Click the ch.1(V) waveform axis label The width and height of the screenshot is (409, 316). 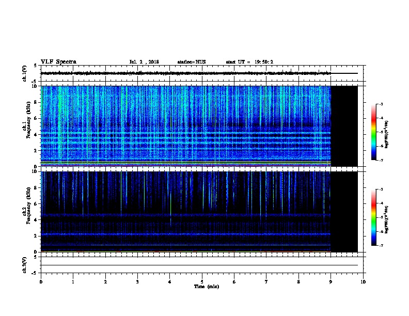[24, 73]
